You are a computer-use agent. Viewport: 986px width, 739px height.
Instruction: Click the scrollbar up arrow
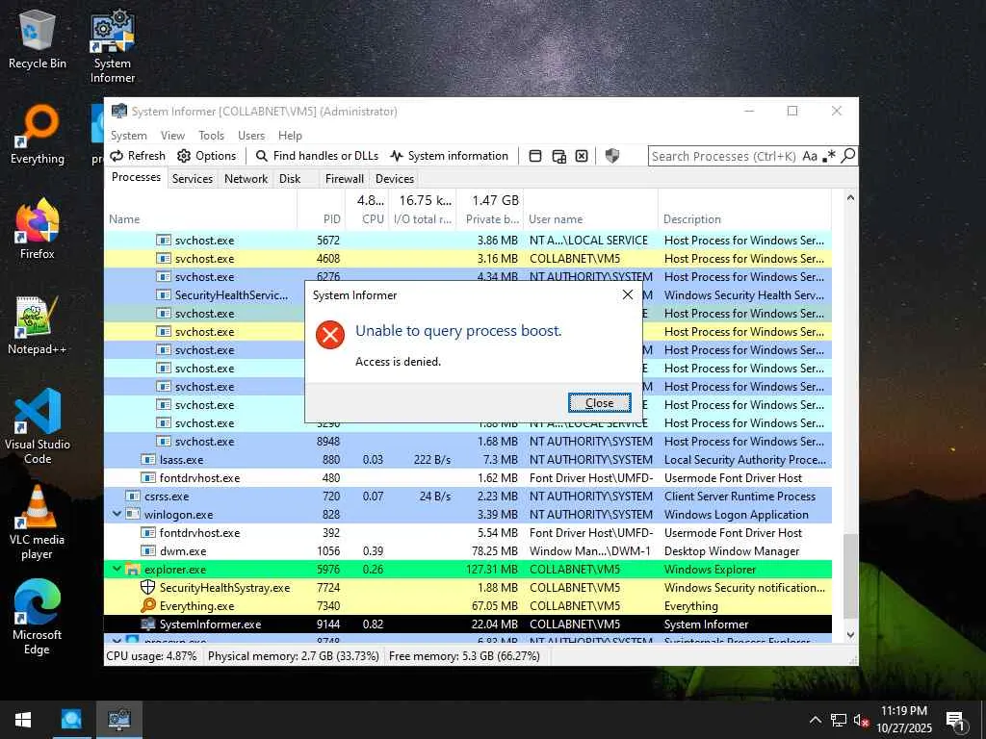(850, 197)
